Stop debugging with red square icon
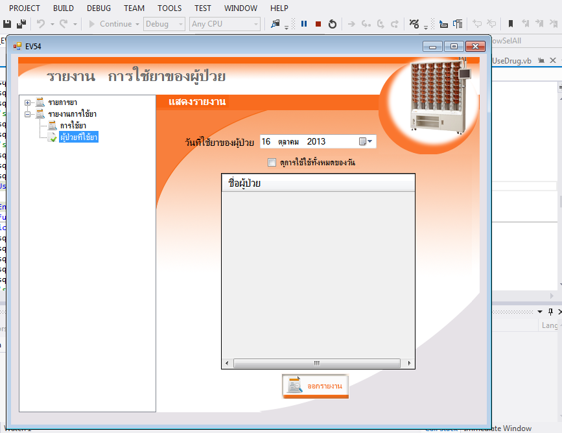 [318, 24]
